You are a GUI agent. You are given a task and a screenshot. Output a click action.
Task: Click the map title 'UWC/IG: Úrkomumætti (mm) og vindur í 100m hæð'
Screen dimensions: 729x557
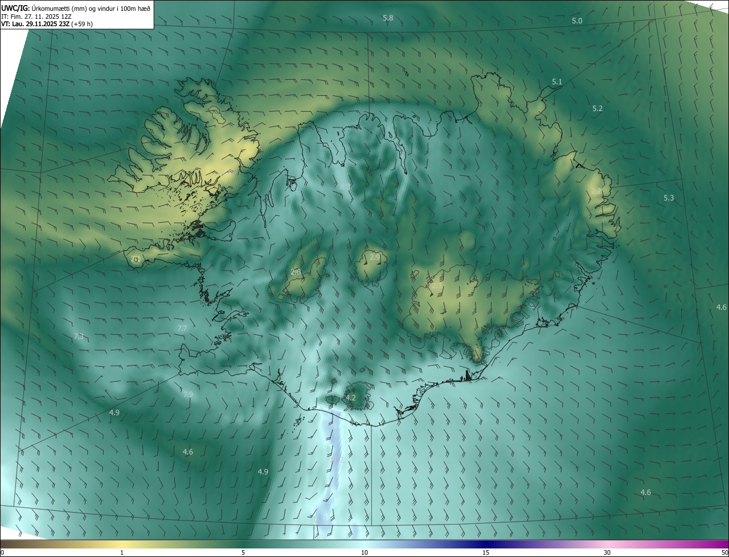tap(76, 7)
